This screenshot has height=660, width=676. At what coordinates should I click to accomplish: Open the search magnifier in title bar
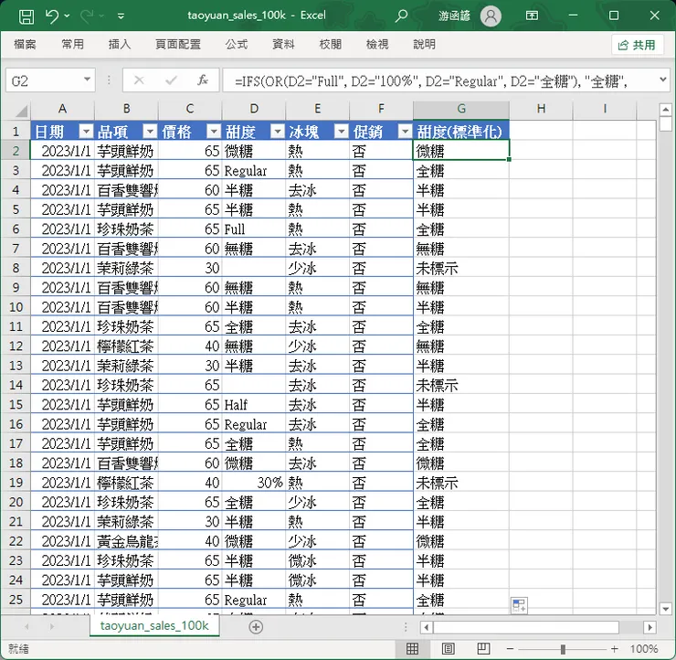[401, 16]
